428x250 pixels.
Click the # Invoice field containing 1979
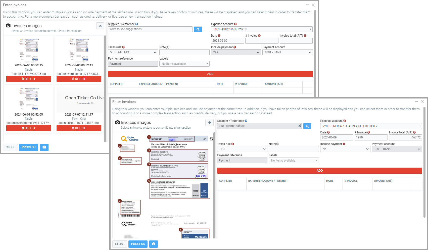[x=371, y=137]
